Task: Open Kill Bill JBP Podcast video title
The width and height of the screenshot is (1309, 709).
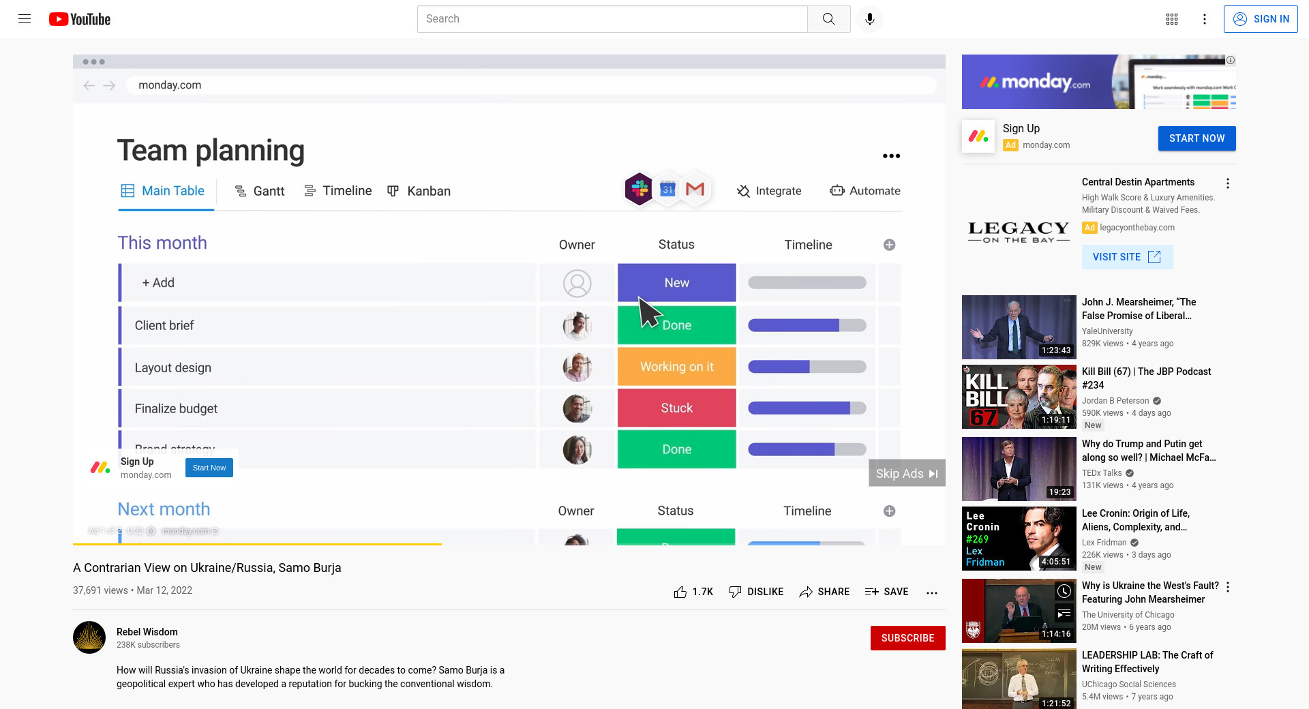Action: pyautogui.click(x=1146, y=378)
